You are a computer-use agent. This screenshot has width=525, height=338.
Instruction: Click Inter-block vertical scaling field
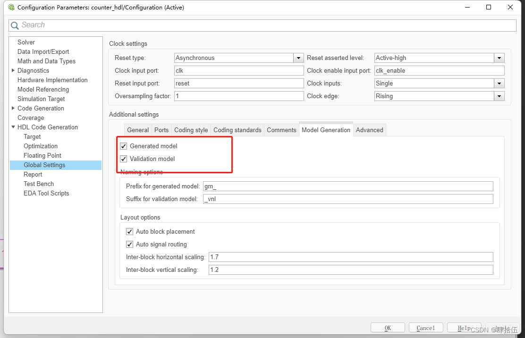coord(351,270)
